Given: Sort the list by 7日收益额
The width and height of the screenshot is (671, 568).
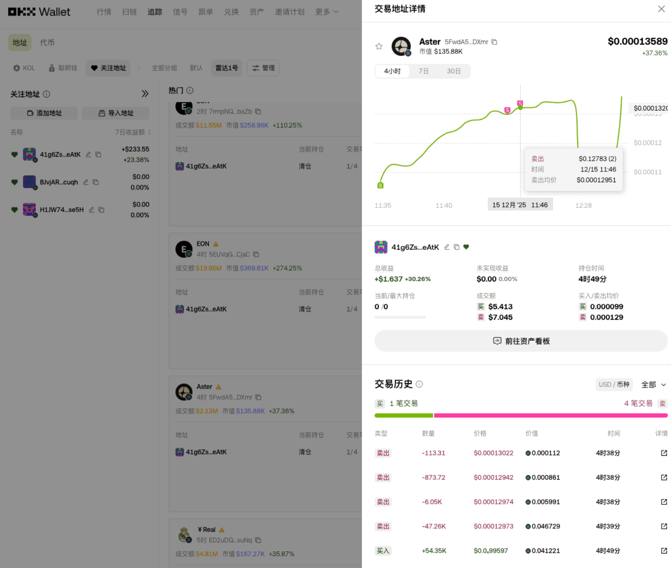Looking at the screenshot, I should [x=133, y=132].
